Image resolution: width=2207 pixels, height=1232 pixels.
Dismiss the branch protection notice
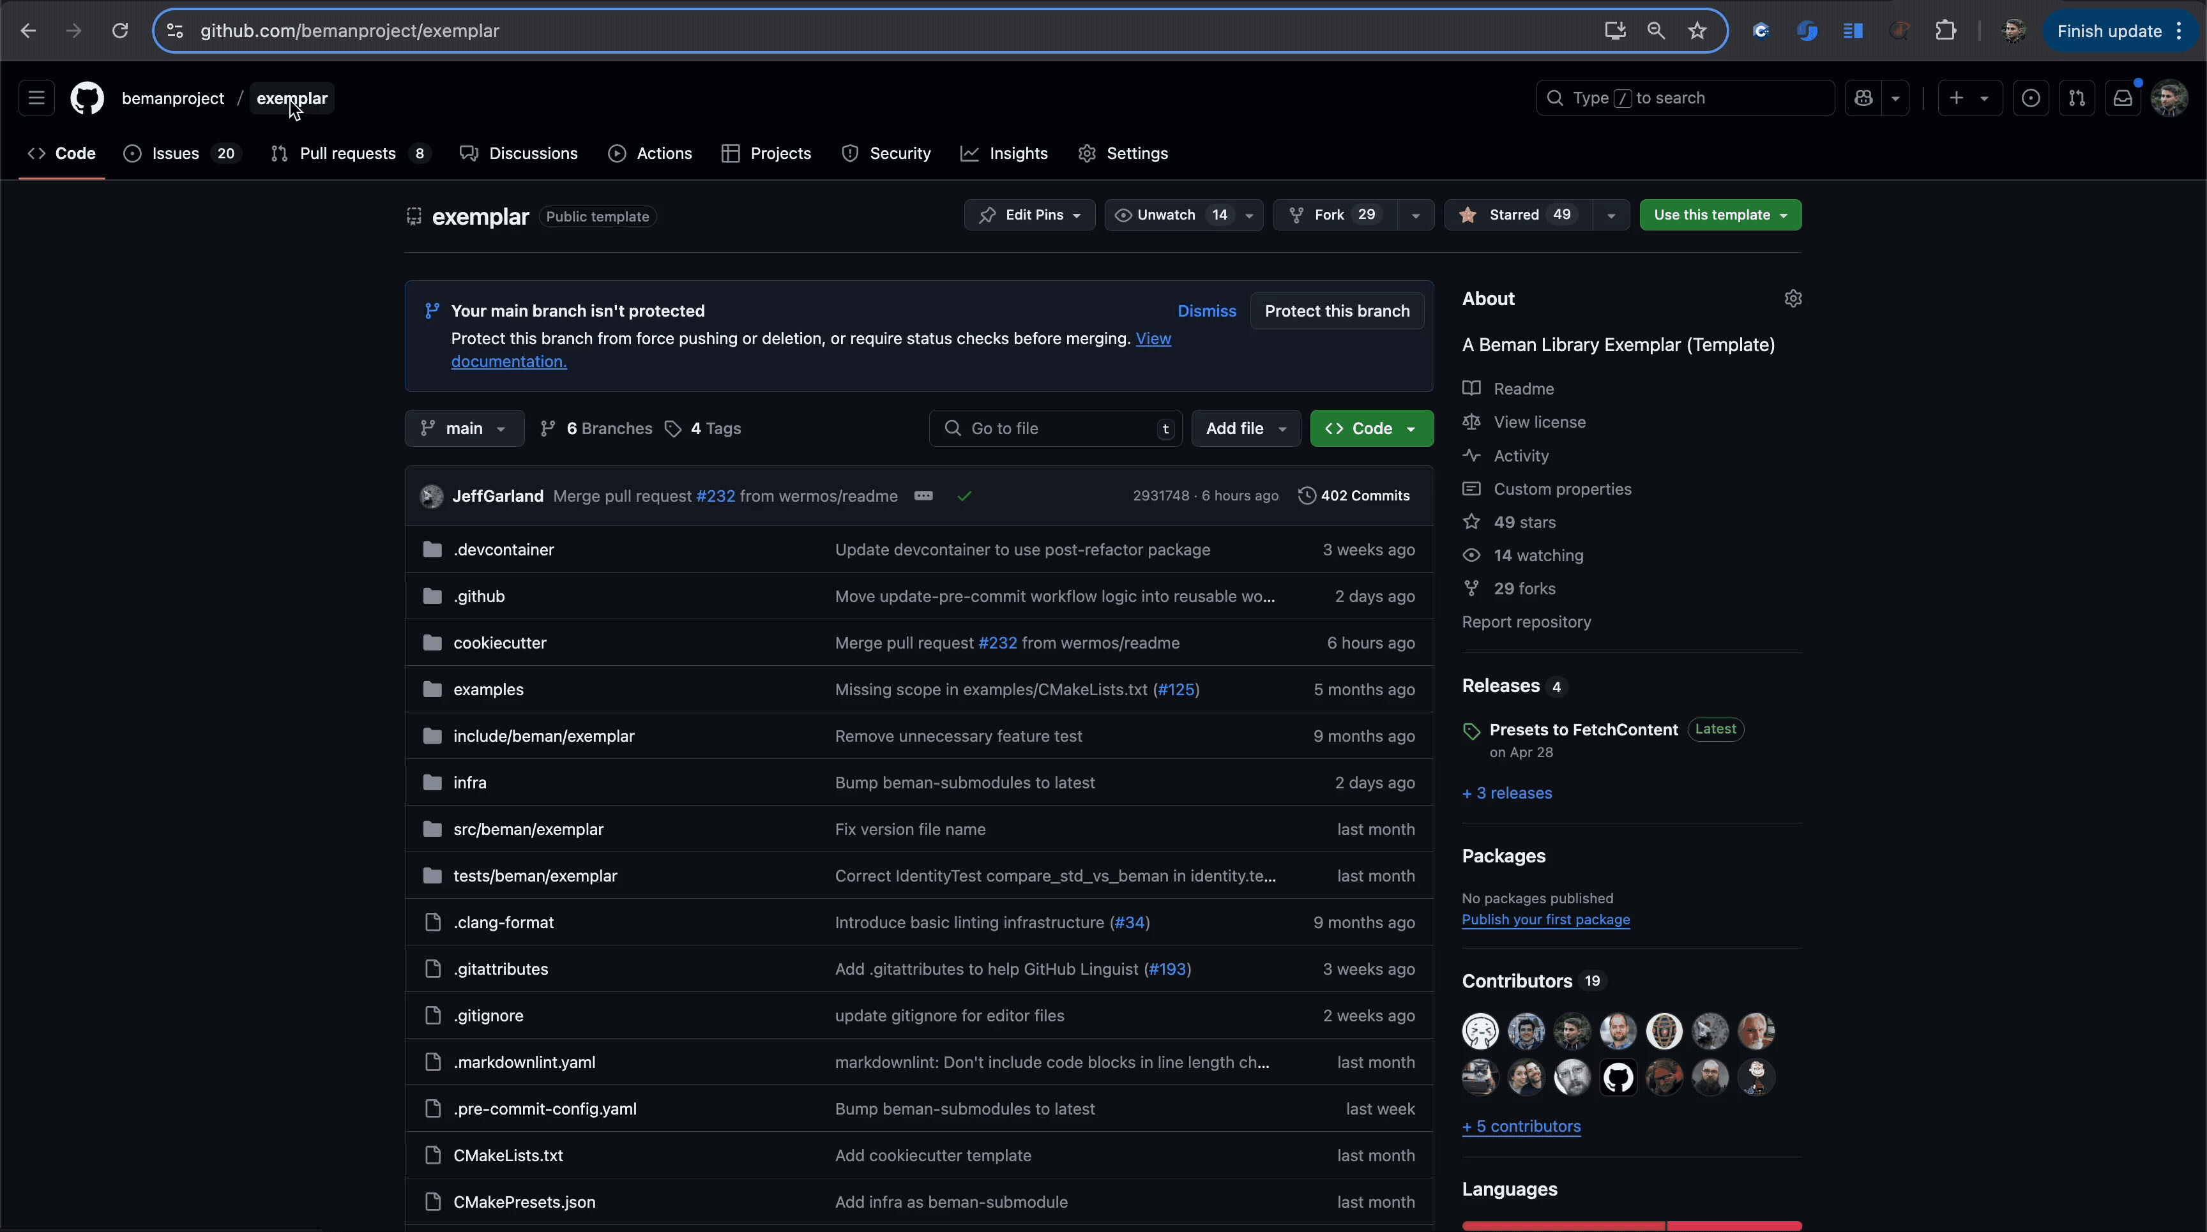coord(1206,311)
